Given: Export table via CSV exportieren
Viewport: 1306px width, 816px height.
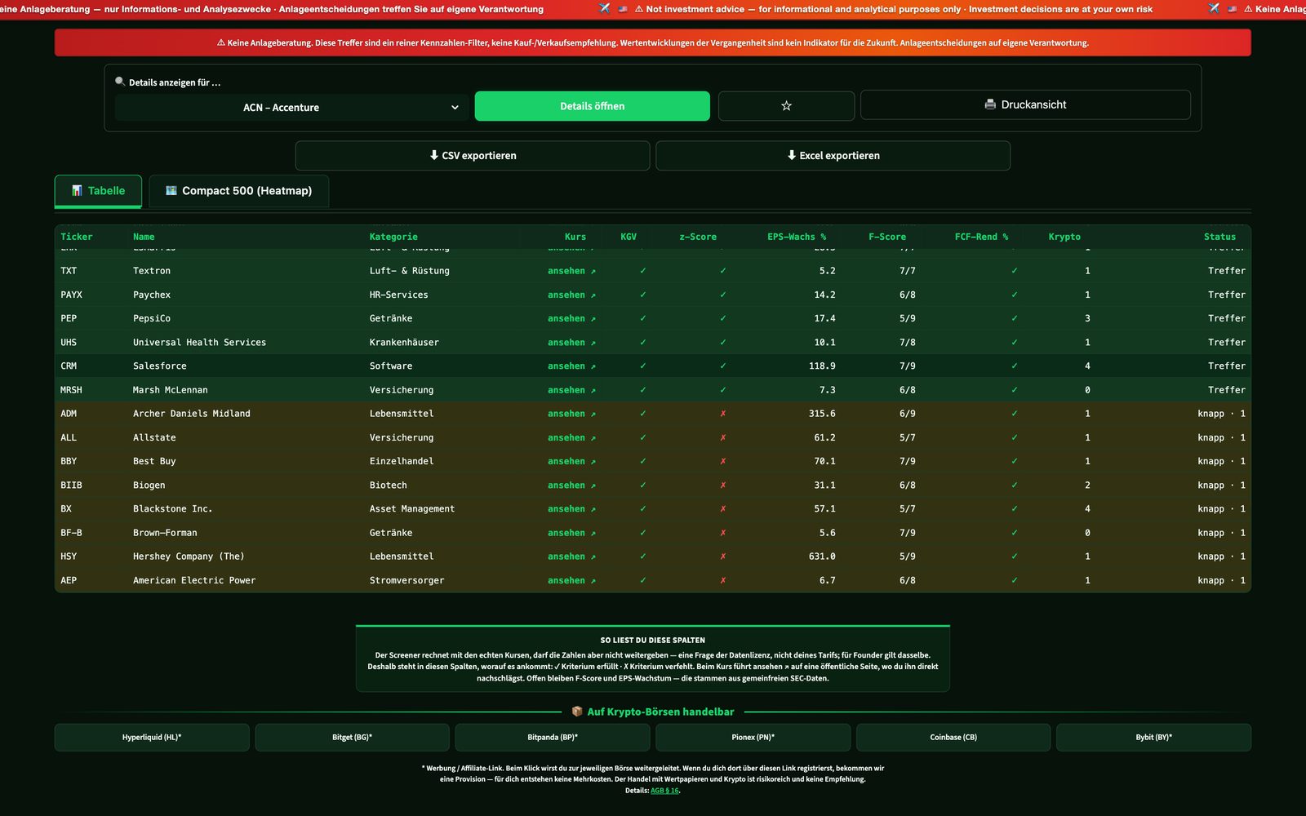Looking at the screenshot, I should coord(473,155).
